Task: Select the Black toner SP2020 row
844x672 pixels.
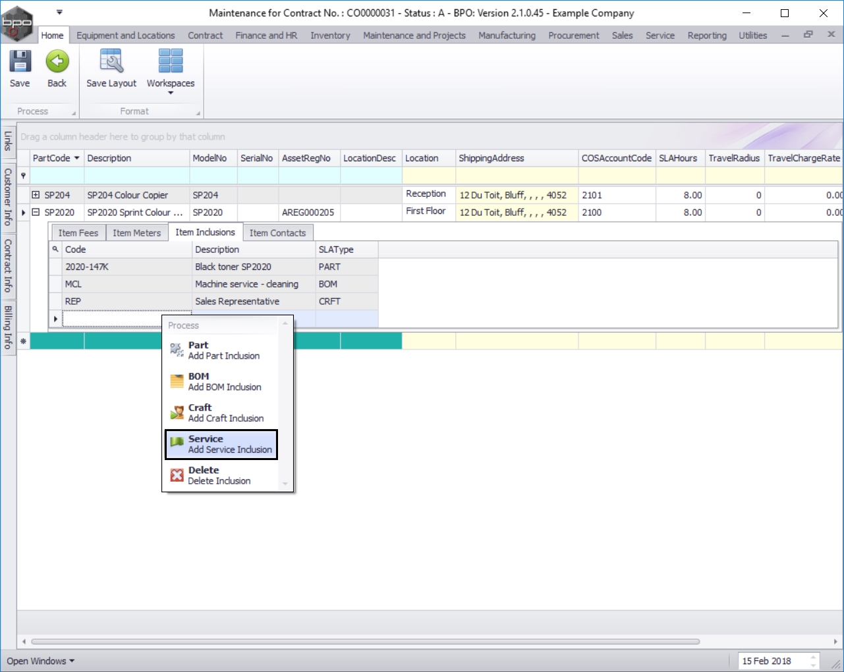Action: [213, 267]
